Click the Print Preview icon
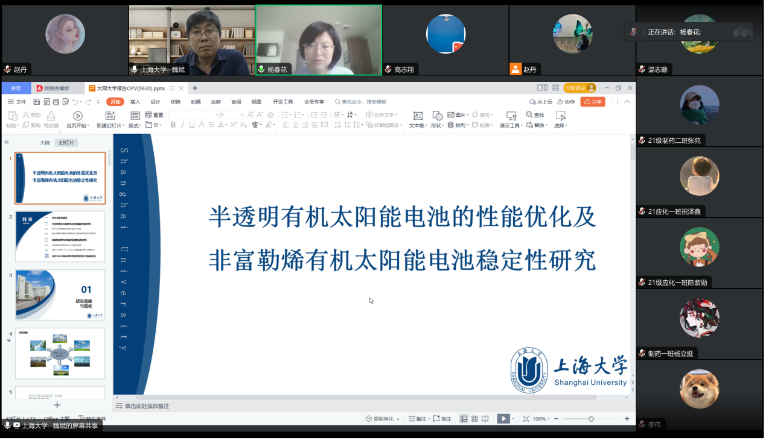The image size is (766, 441). tap(65, 102)
